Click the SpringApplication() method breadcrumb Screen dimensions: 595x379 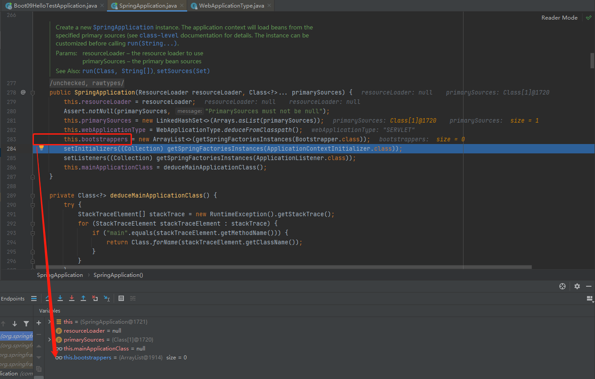click(x=118, y=275)
